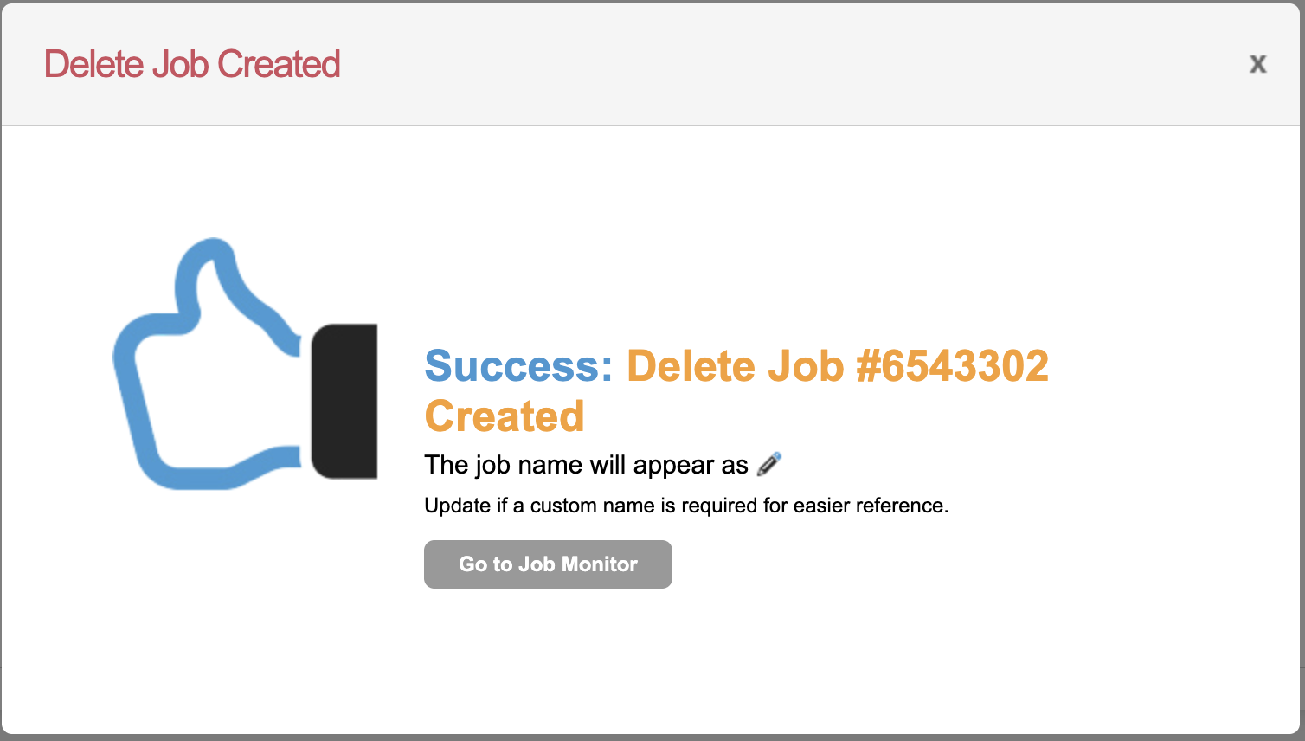Click the orange word Created in heading
Viewport: 1305px width, 741px height.
pyautogui.click(x=505, y=416)
